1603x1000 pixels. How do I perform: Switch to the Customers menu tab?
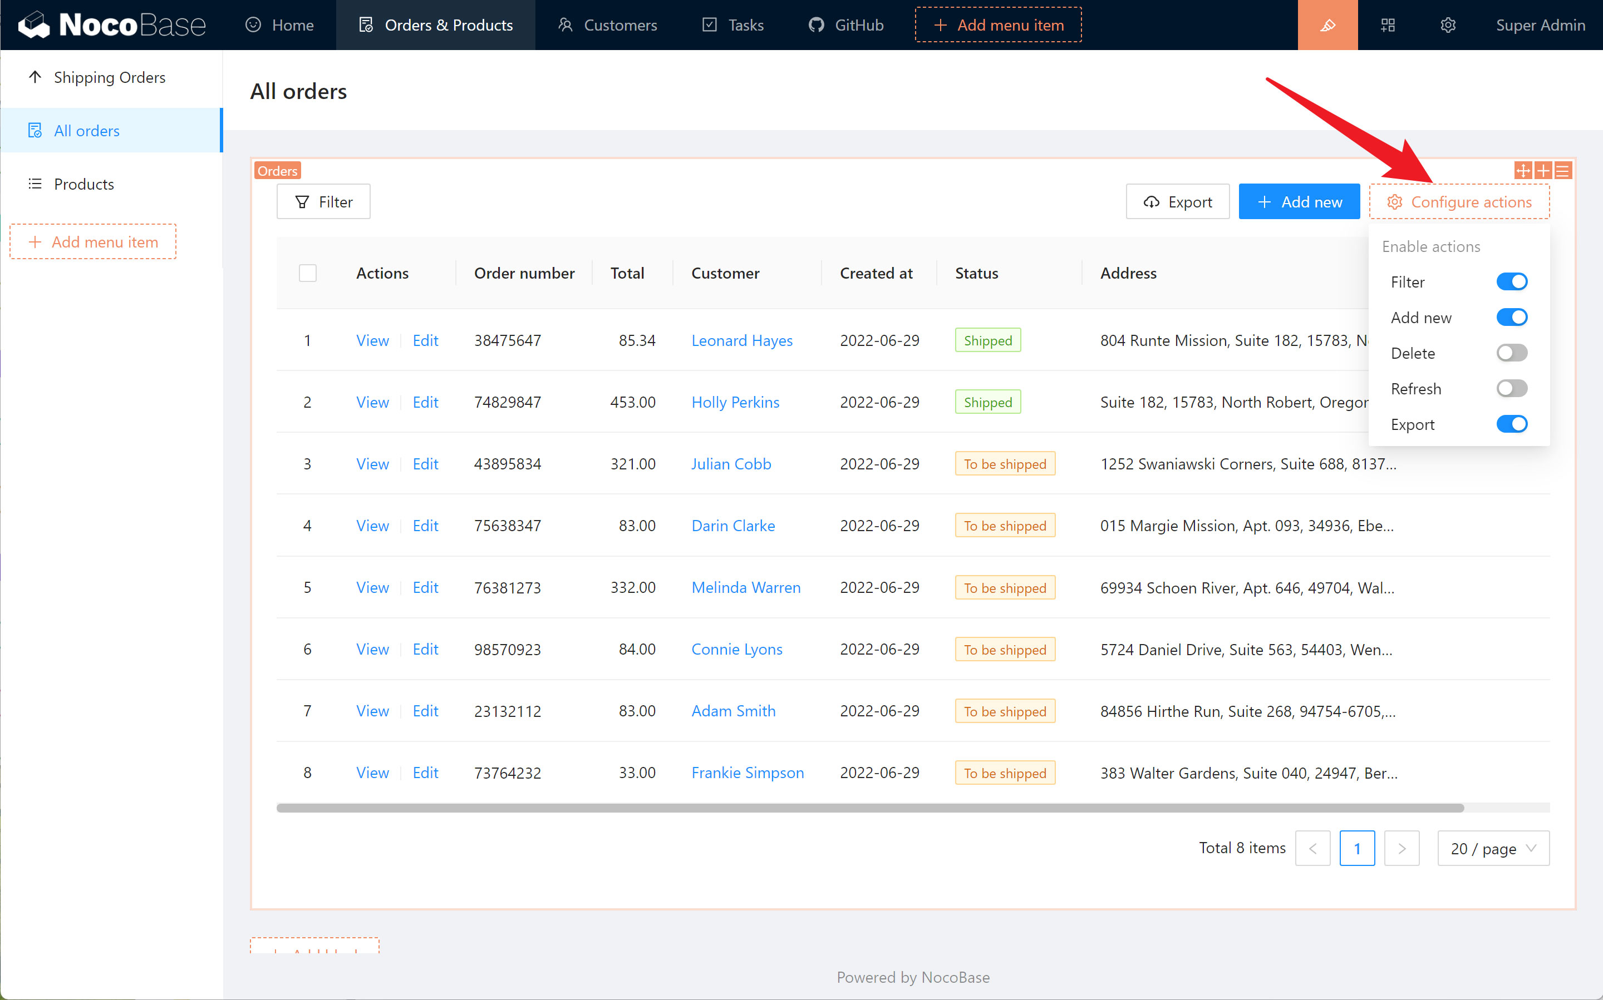[x=608, y=25]
